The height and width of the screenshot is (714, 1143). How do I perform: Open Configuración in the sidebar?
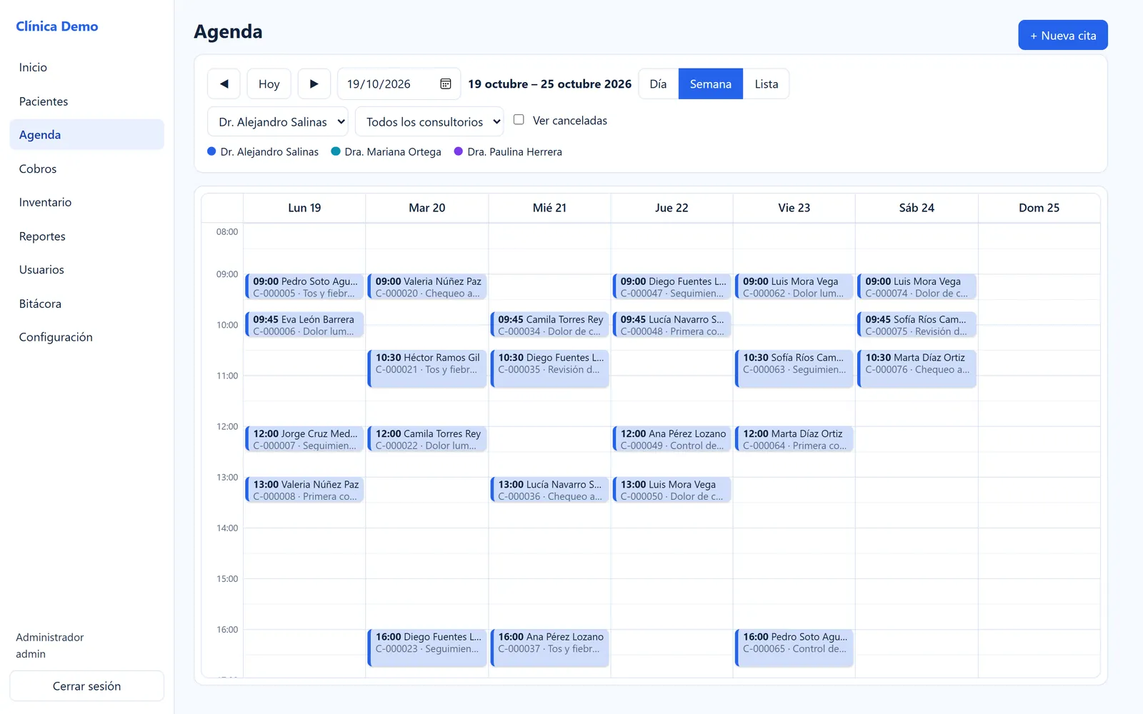[x=86, y=337]
